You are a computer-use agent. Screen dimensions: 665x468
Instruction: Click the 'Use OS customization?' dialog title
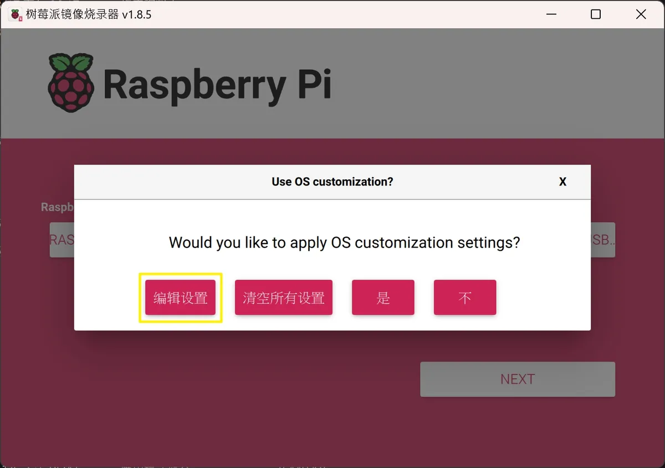(332, 182)
